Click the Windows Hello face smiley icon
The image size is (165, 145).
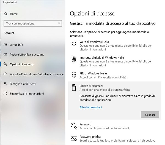73,44
